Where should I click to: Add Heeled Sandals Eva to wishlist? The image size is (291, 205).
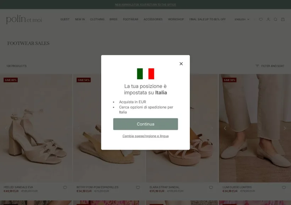click(x=65, y=187)
